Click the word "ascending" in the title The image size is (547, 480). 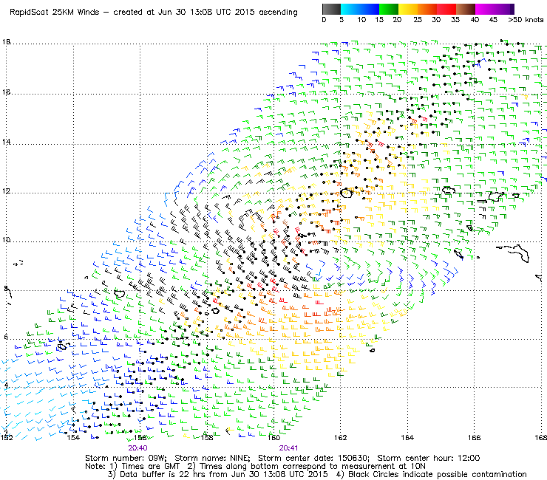278,13
